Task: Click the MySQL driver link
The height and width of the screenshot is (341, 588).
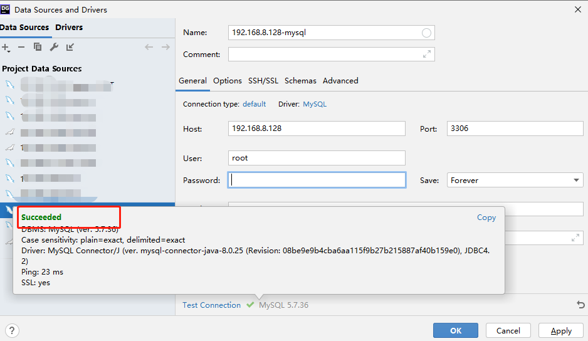Action: (x=315, y=104)
